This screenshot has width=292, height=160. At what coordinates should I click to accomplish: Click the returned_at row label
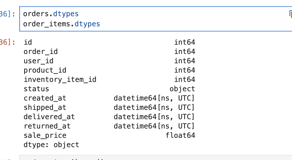click(47, 126)
